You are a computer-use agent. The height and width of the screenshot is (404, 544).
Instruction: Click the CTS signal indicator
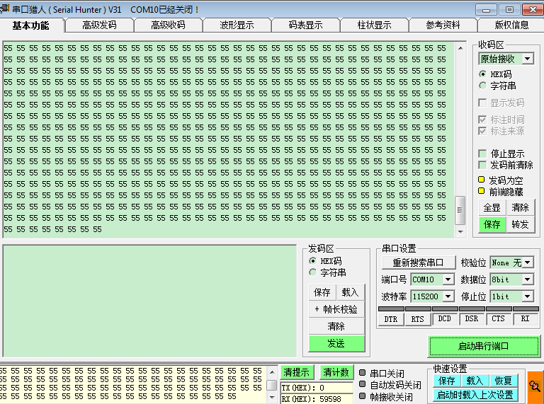[x=499, y=318]
